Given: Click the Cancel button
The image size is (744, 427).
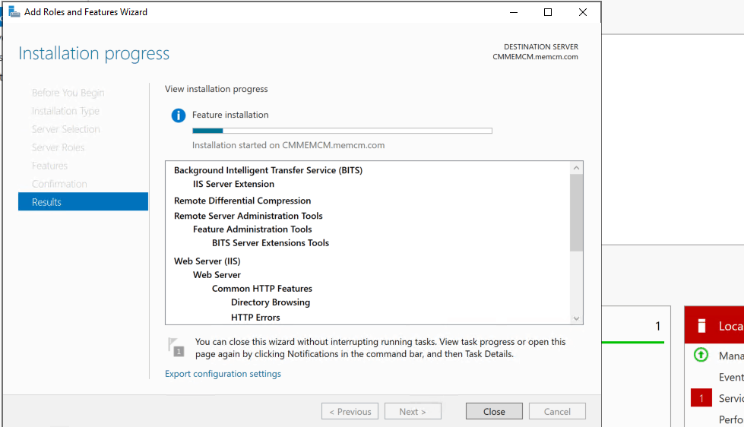Looking at the screenshot, I should 557,411.
